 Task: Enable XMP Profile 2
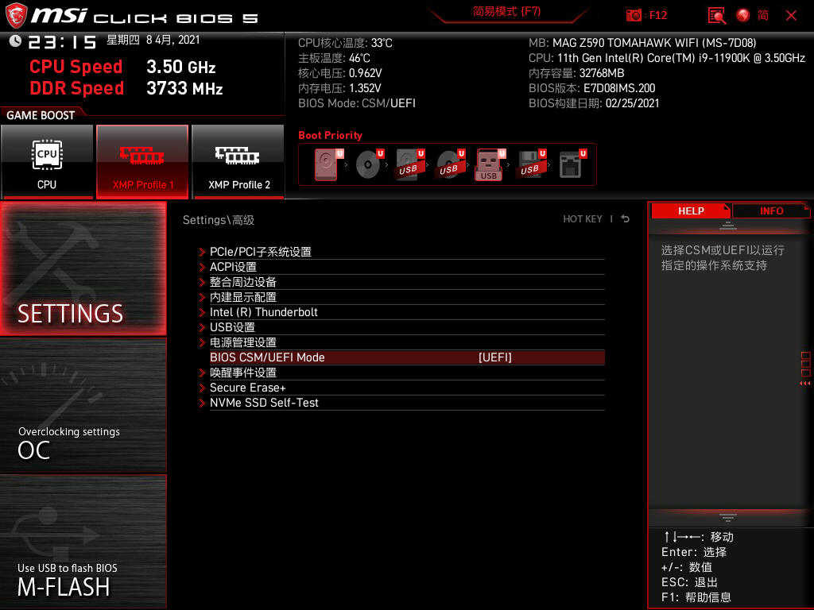pos(238,161)
